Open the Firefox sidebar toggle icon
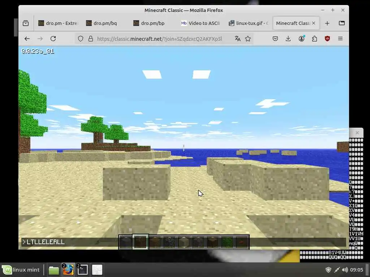The width and height of the screenshot is (370, 277). (342, 23)
